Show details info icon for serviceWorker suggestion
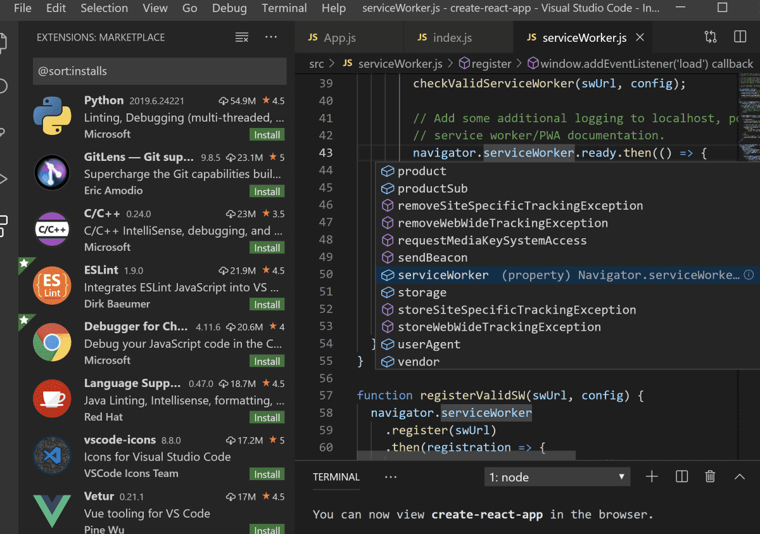Viewport: 760px width, 534px height. click(749, 275)
